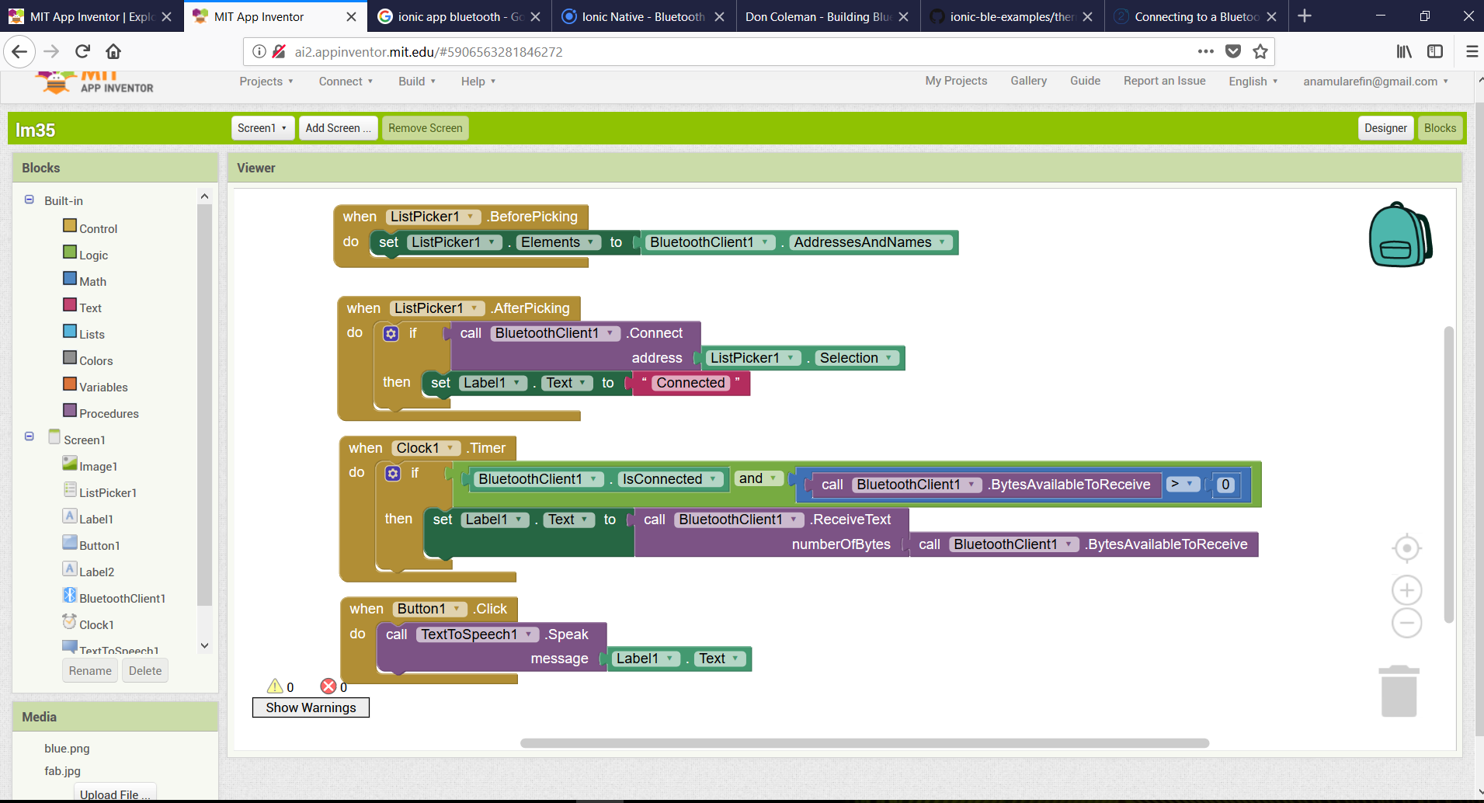Click the Remove Screen button
This screenshot has width=1484, height=803.
(426, 128)
